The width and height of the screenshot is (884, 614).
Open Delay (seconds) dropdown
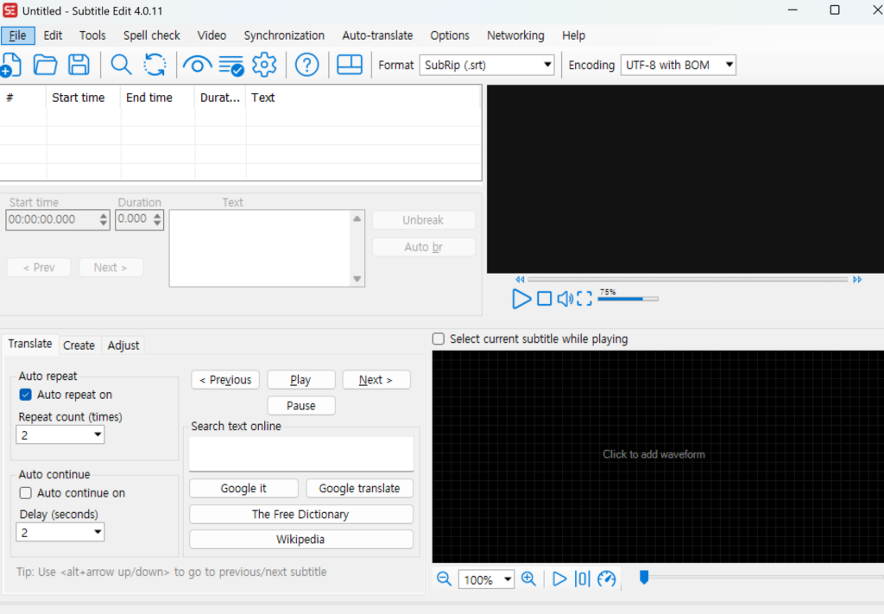[x=98, y=532]
